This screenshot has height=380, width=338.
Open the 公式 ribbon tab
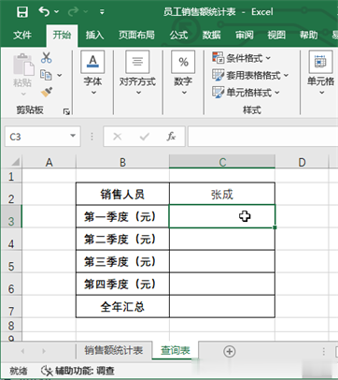point(178,35)
